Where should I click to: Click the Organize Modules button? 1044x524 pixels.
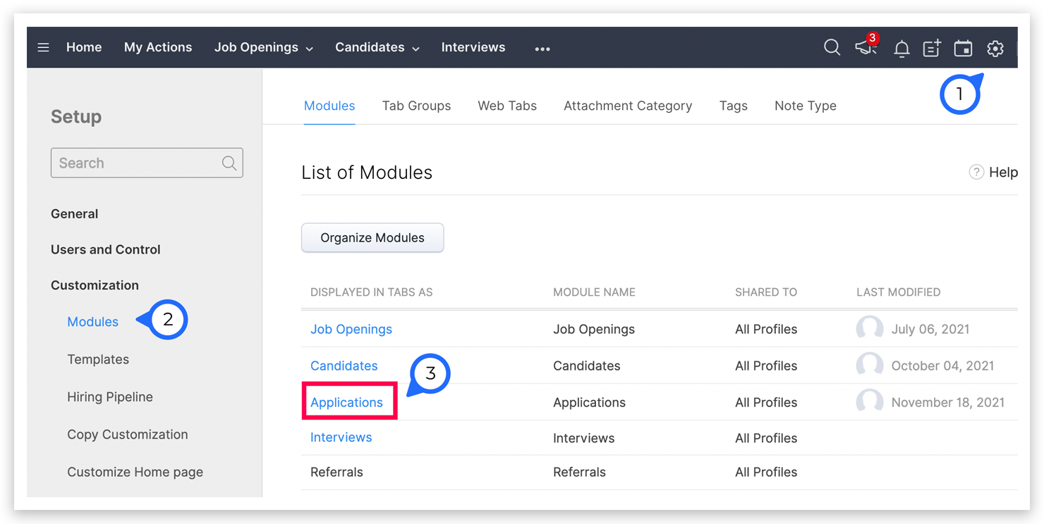(372, 238)
